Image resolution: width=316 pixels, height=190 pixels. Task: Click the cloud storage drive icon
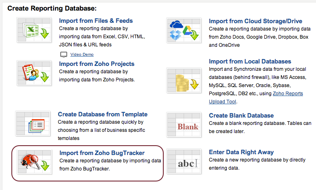tap(184, 31)
